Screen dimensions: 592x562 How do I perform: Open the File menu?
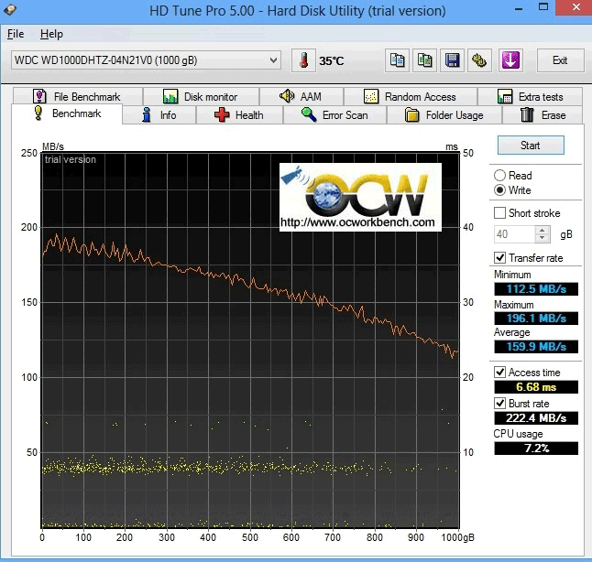(16, 34)
